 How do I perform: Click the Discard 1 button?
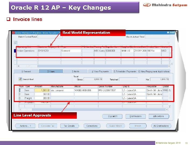click(x=112, y=116)
